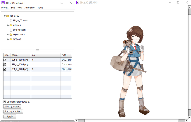Click the preview horizontal scrollbar left arrow

76,121
